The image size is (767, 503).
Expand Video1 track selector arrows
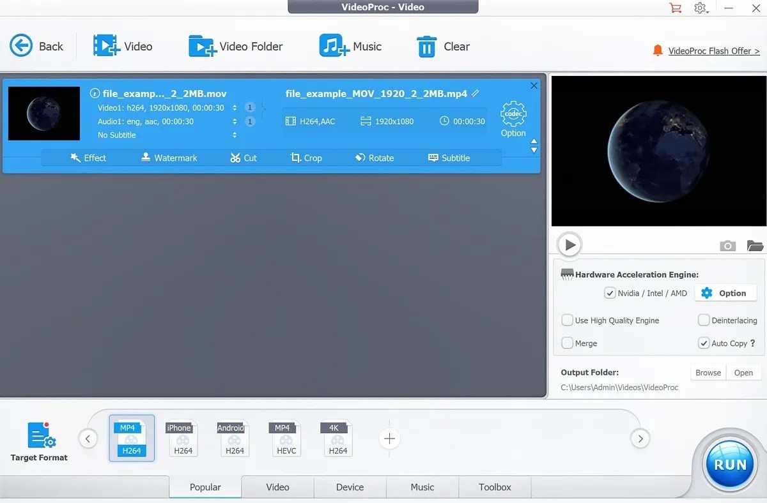tap(235, 108)
